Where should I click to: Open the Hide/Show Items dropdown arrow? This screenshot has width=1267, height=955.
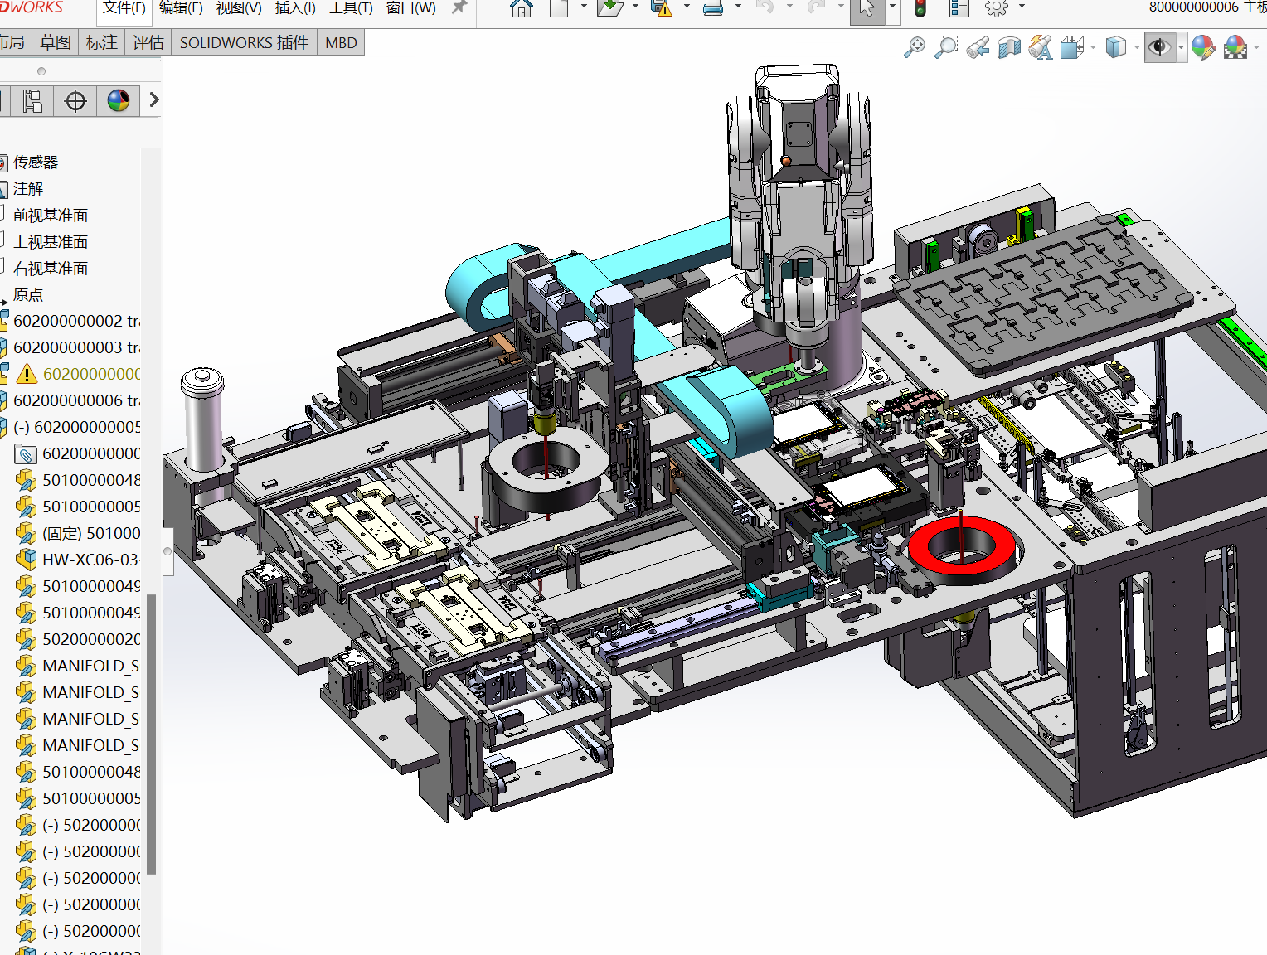(1181, 47)
